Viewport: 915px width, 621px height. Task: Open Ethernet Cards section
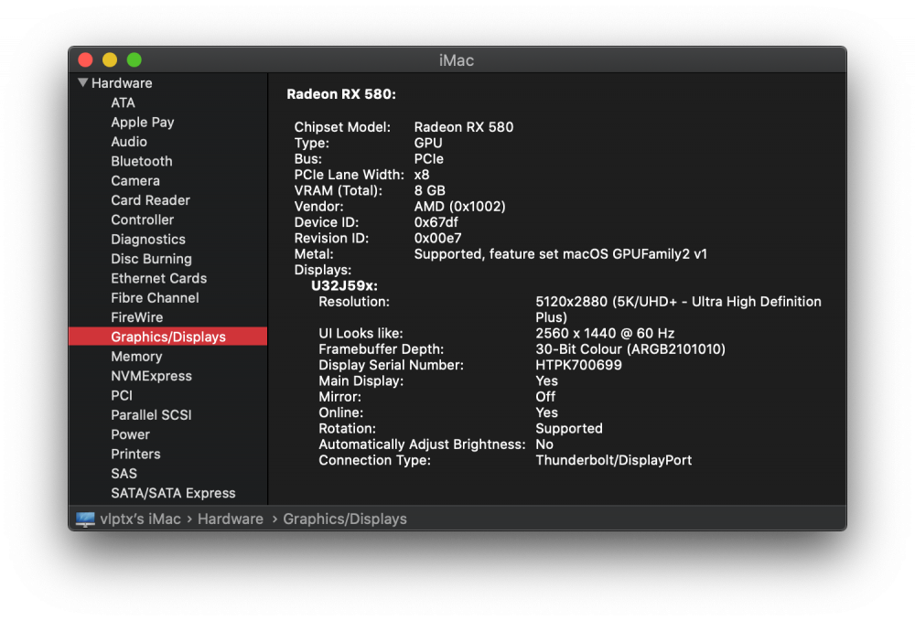[158, 278]
